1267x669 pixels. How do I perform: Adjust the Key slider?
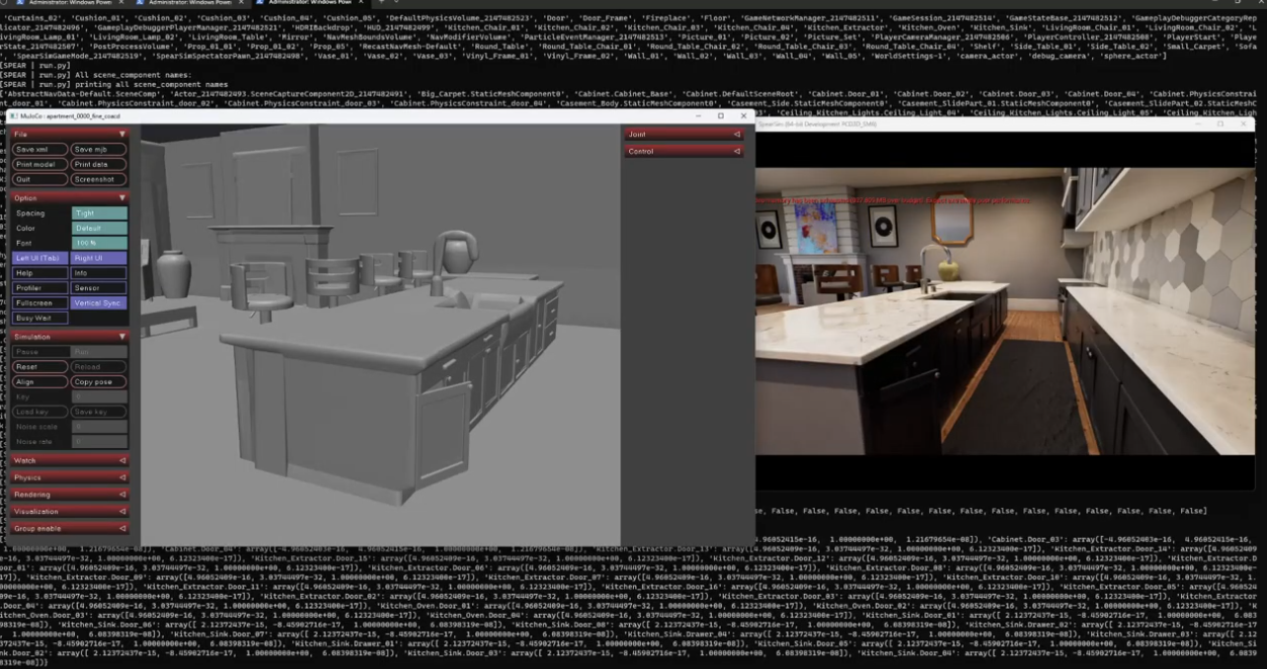point(99,397)
